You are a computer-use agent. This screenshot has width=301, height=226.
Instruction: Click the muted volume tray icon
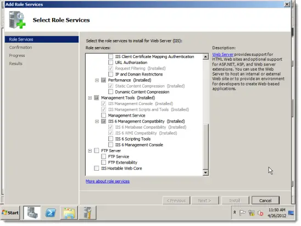click(x=260, y=213)
